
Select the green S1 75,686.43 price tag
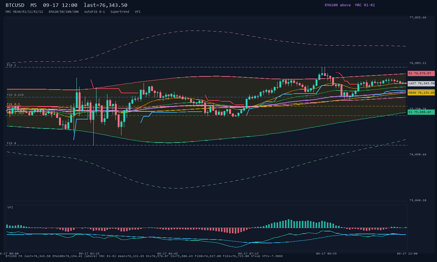click(x=421, y=112)
